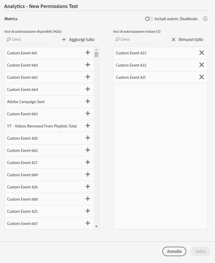Screen dimensions: 215x263
Task: Focus the included permissions Cerca field
Action: [x=136, y=40]
